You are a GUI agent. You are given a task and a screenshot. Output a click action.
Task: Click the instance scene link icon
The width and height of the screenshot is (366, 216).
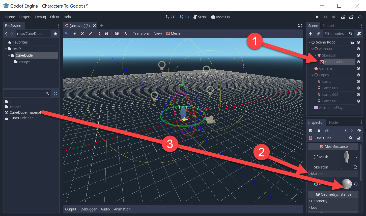(x=319, y=34)
